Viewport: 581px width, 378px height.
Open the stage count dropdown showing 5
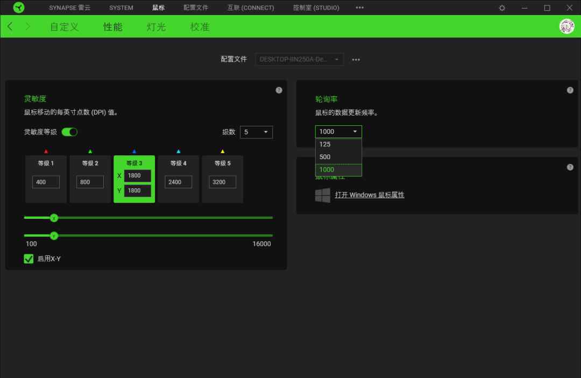256,132
